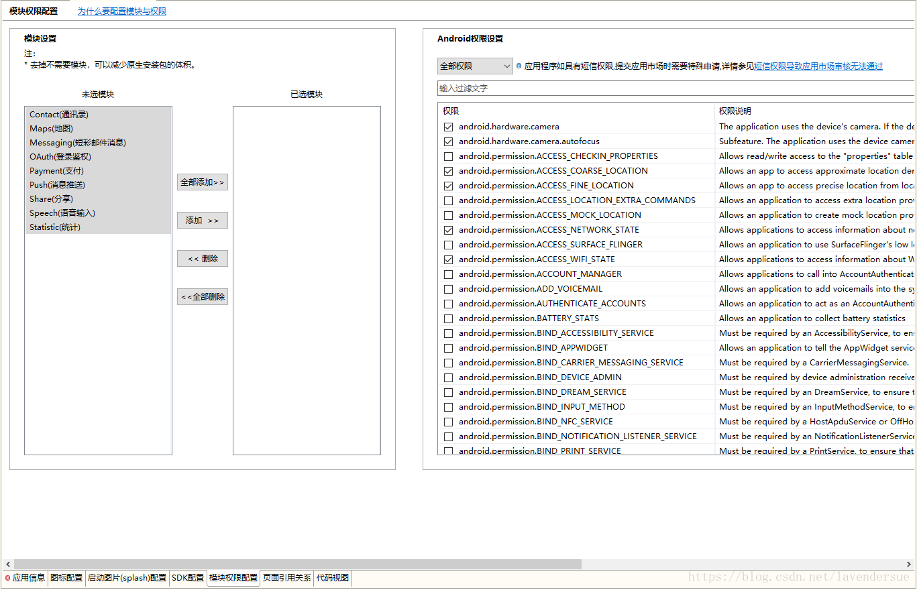Select Payment(支付) module
The height and width of the screenshot is (590, 917).
click(98, 171)
